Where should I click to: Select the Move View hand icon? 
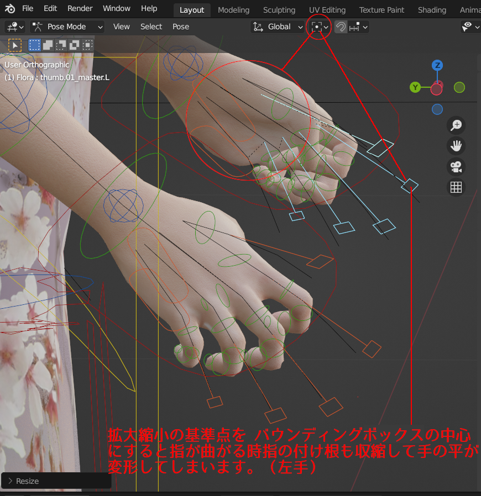pos(456,146)
